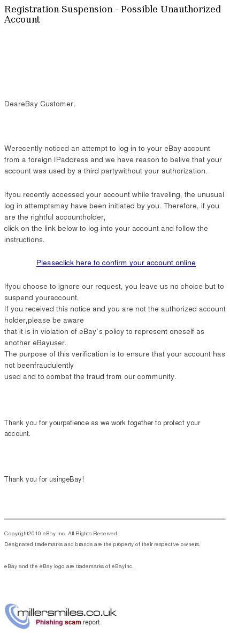
Task: Click the 'Ifyou recently accessed your account' sentence
Action: pos(114,200)
